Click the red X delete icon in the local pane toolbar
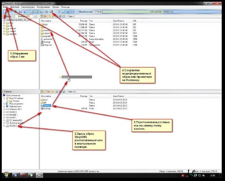The width and height of the screenshot is (225, 181). click(49, 92)
